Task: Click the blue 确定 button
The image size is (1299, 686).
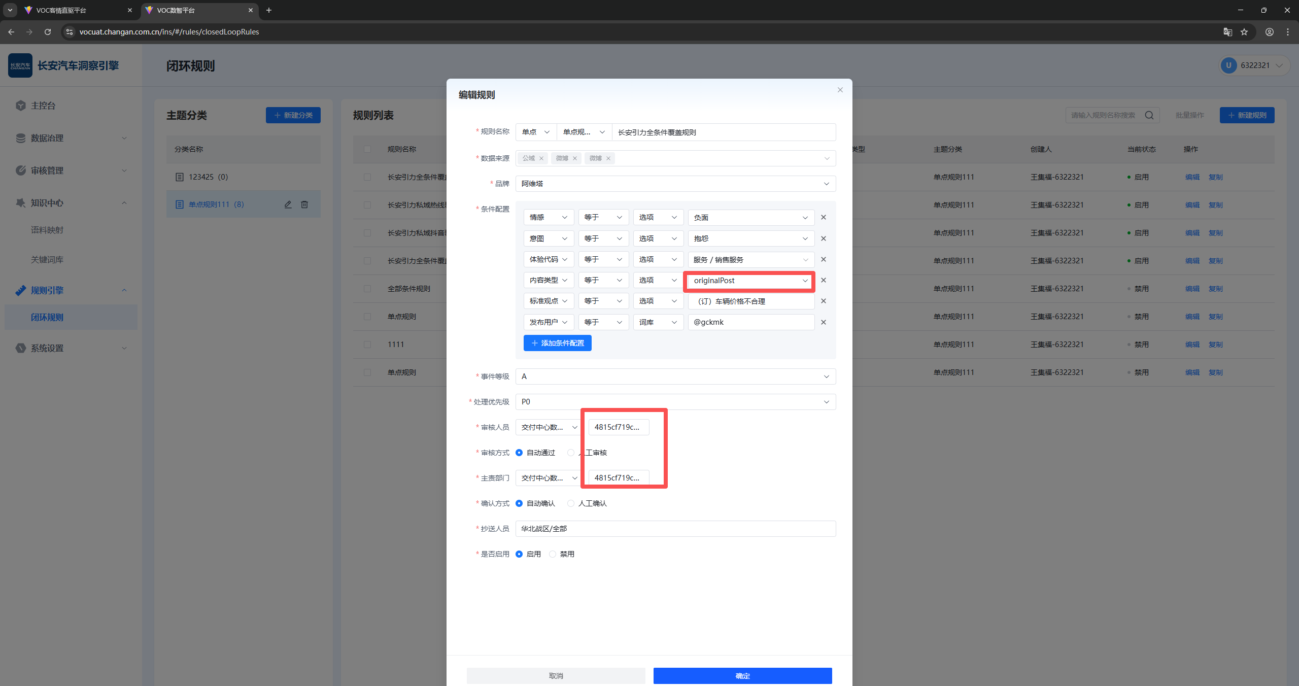Action: pos(742,675)
